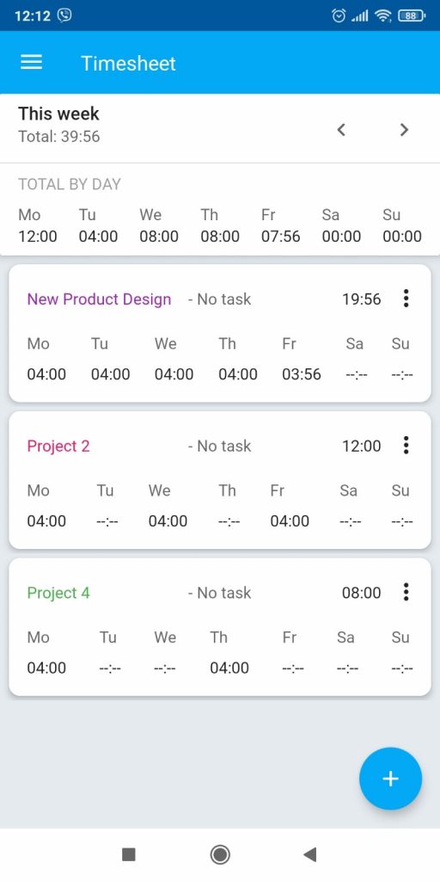Go to next week arrow
The width and height of the screenshot is (440, 881).
(404, 130)
